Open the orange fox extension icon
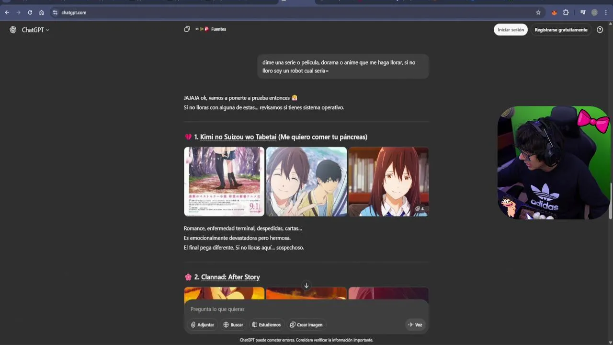 [x=554, y=12]
